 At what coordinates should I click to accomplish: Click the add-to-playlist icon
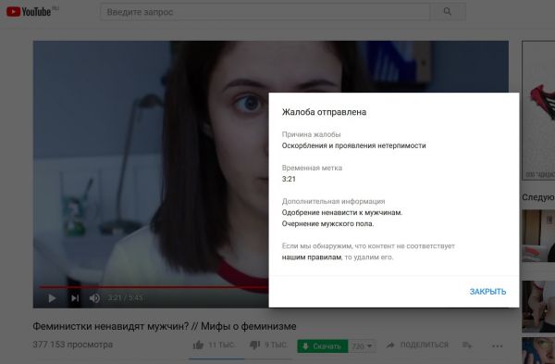(467, 345)
